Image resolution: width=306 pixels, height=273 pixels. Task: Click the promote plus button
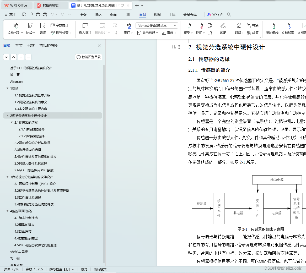point(21,57)
